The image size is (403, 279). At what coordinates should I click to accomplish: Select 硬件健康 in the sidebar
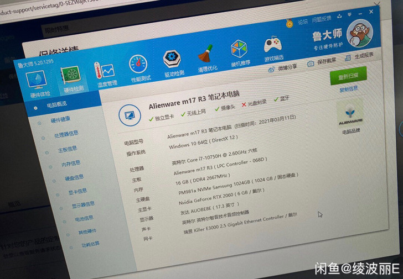61,119
